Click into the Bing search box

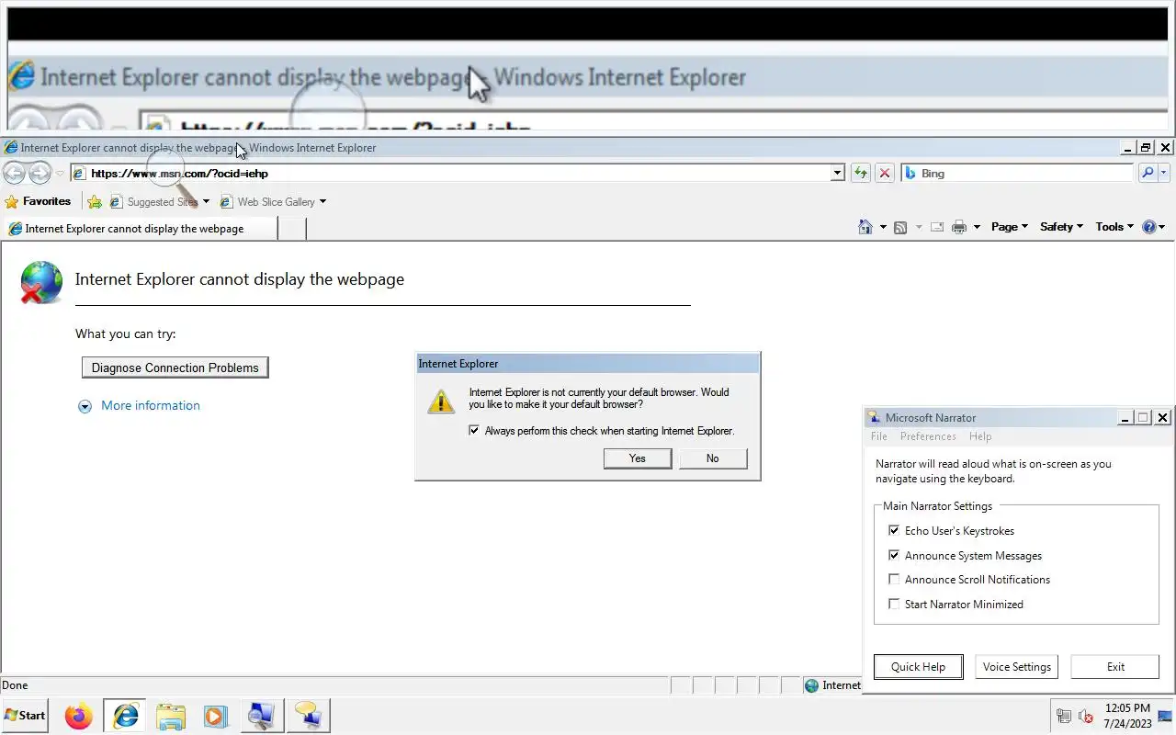coord(1018,173)
